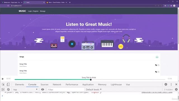Click the song progress slider handle

91,80
